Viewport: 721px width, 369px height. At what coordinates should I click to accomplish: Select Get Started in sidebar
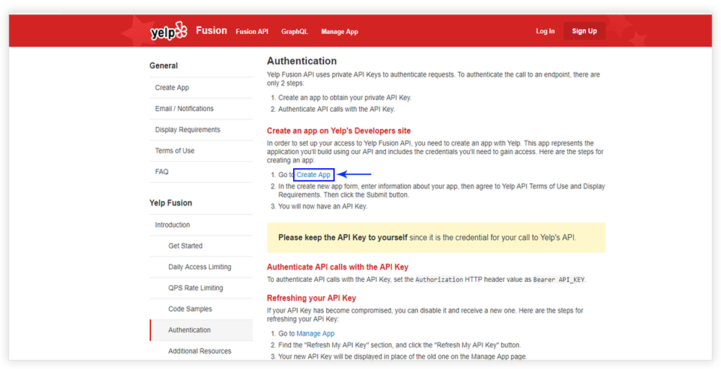pyautogui.click(x=187, y=245)
